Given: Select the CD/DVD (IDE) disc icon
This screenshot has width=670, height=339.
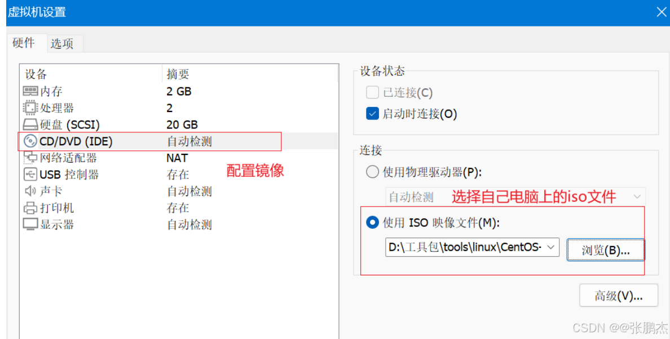Looking at the screenshot, I should click(30, 141).
